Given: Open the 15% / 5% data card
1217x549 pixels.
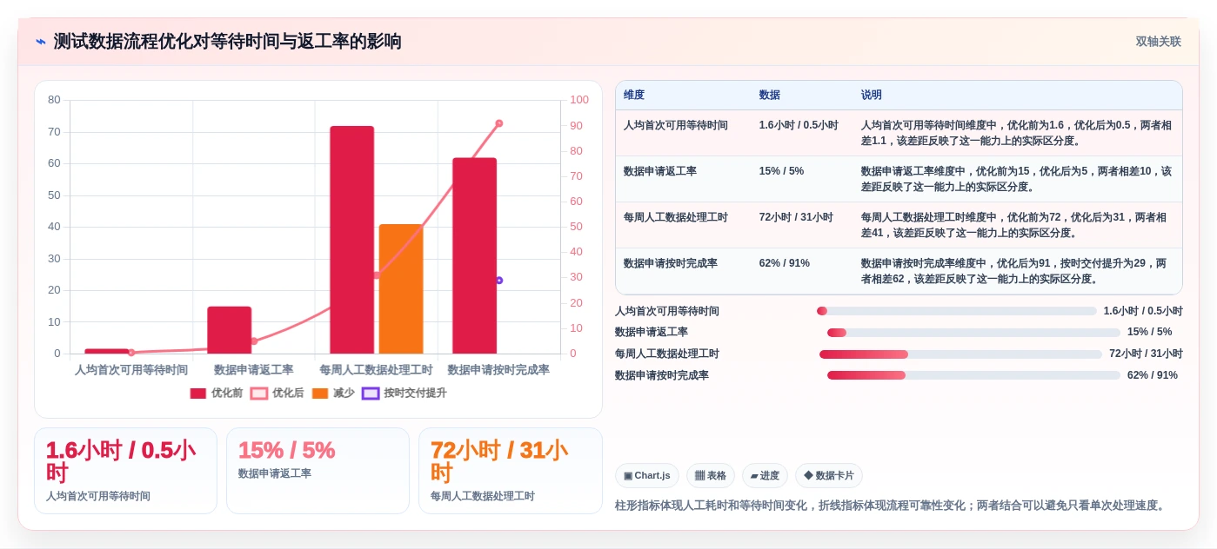Looking at the screenshot, I should (x=318, y=471).
